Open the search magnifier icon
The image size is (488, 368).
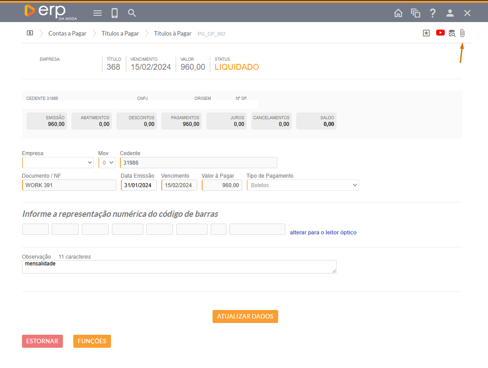coord(132,13)
